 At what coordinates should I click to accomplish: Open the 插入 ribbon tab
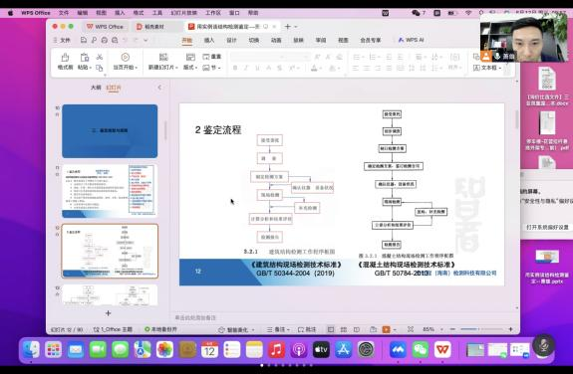point(209,40)
